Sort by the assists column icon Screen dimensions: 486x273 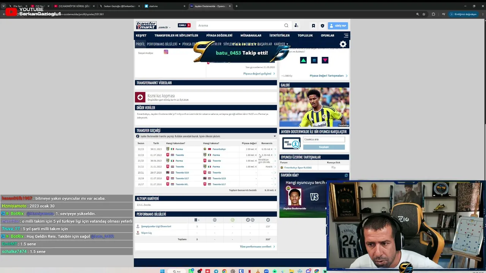(x=232, y=220)
